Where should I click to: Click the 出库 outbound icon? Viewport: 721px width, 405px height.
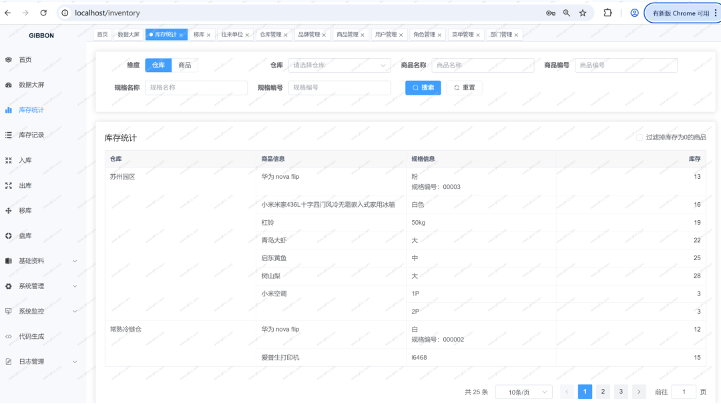tap(8, 185)
